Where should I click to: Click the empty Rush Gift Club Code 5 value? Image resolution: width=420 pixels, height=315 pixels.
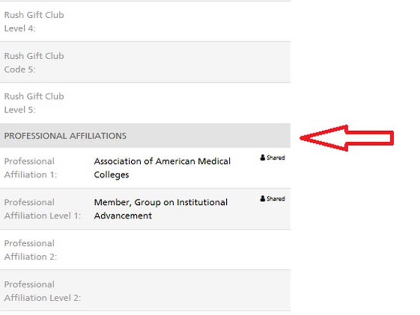pos(189,62)
